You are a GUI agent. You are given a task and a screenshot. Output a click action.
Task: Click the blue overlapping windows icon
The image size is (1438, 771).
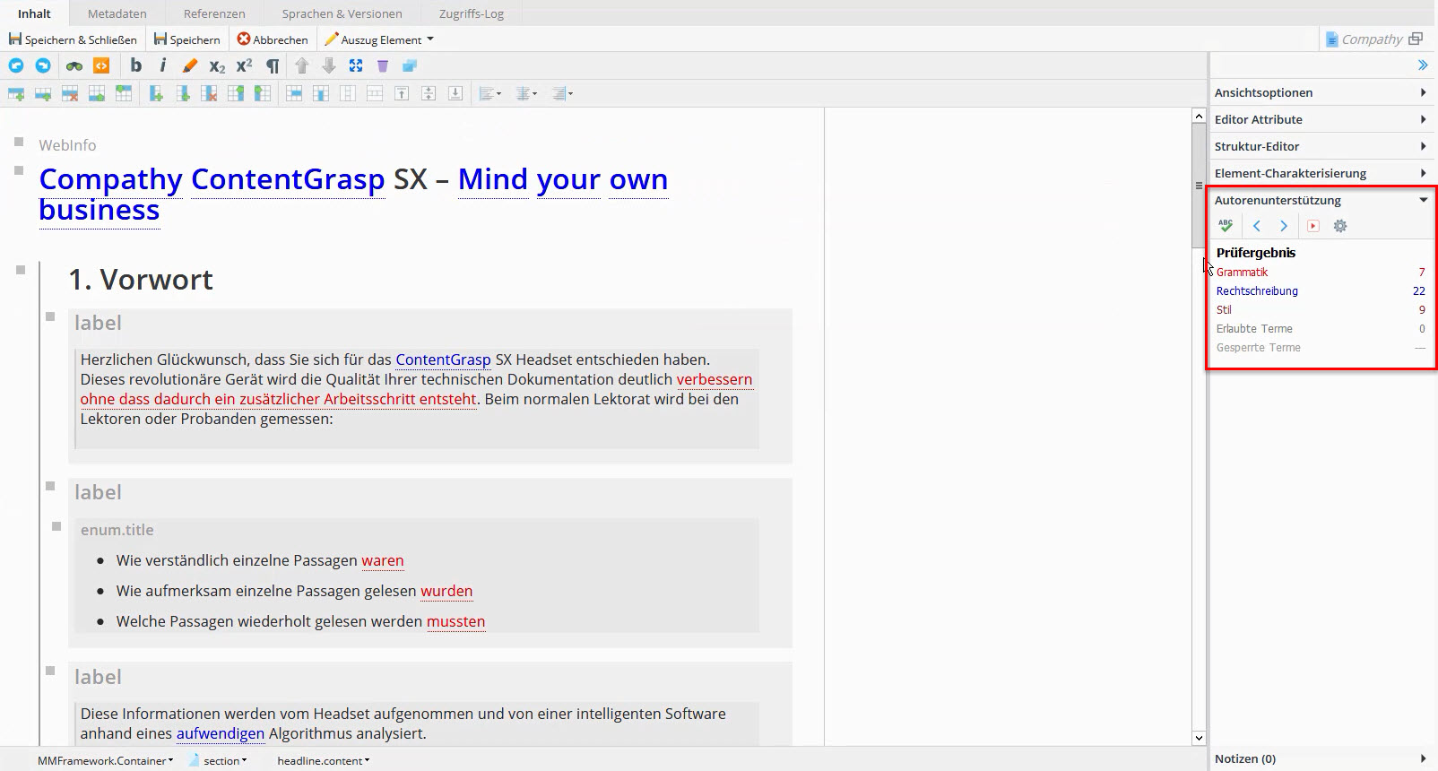click(x=410, y=65)
